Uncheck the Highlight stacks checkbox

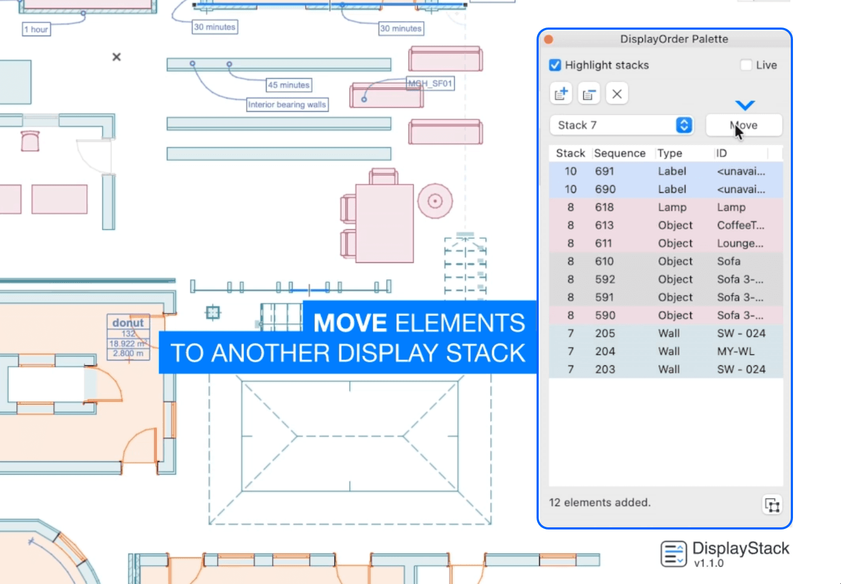point(555,65)
